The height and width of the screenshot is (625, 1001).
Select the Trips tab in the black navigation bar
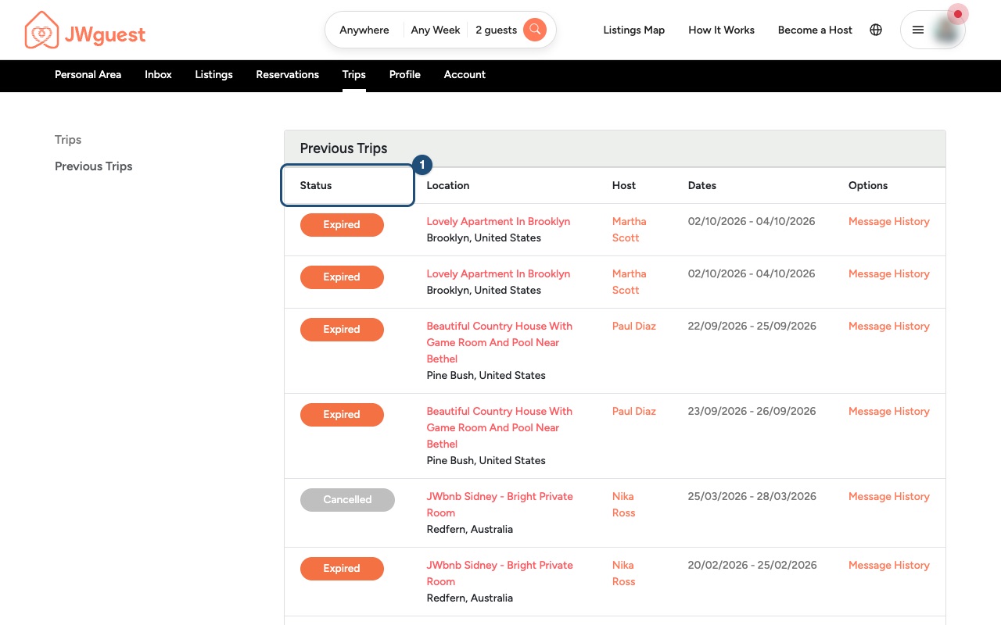(x=353, y=75)
